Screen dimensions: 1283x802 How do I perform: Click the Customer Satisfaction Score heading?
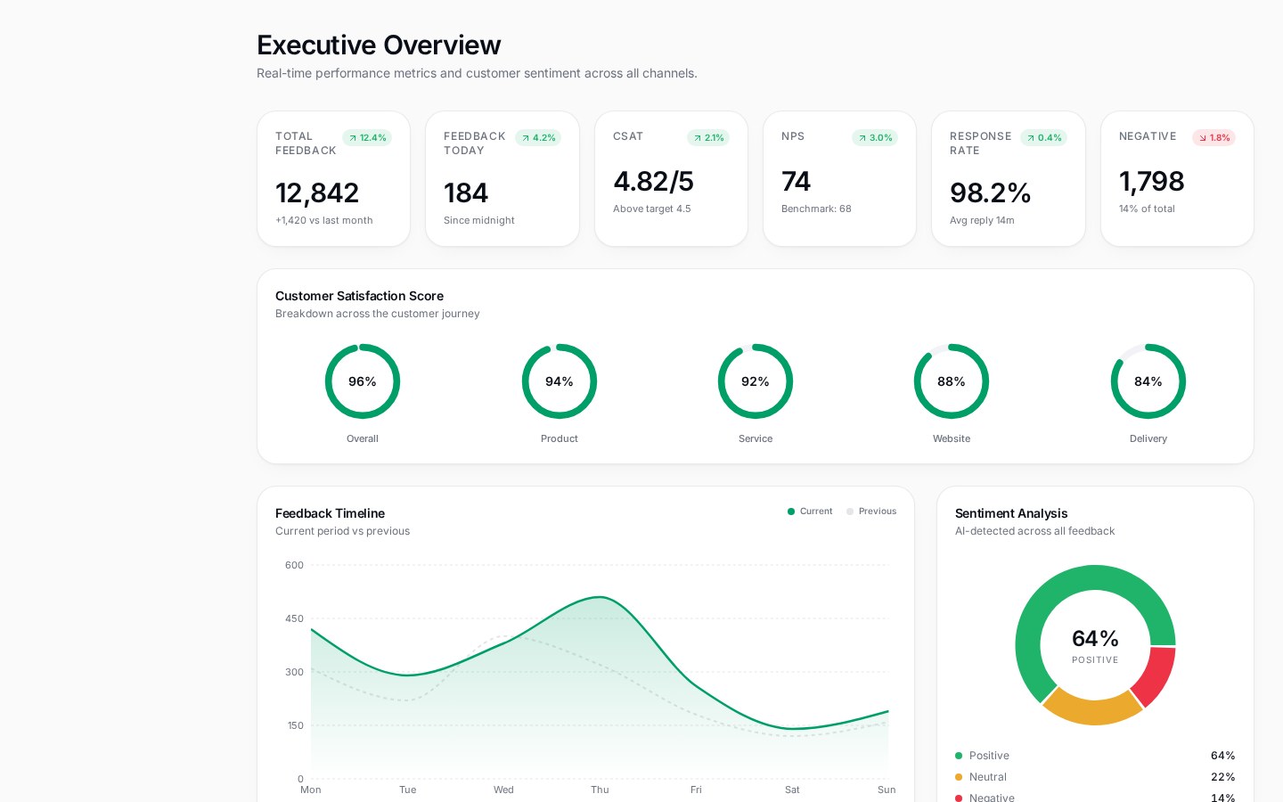[359, 296]
